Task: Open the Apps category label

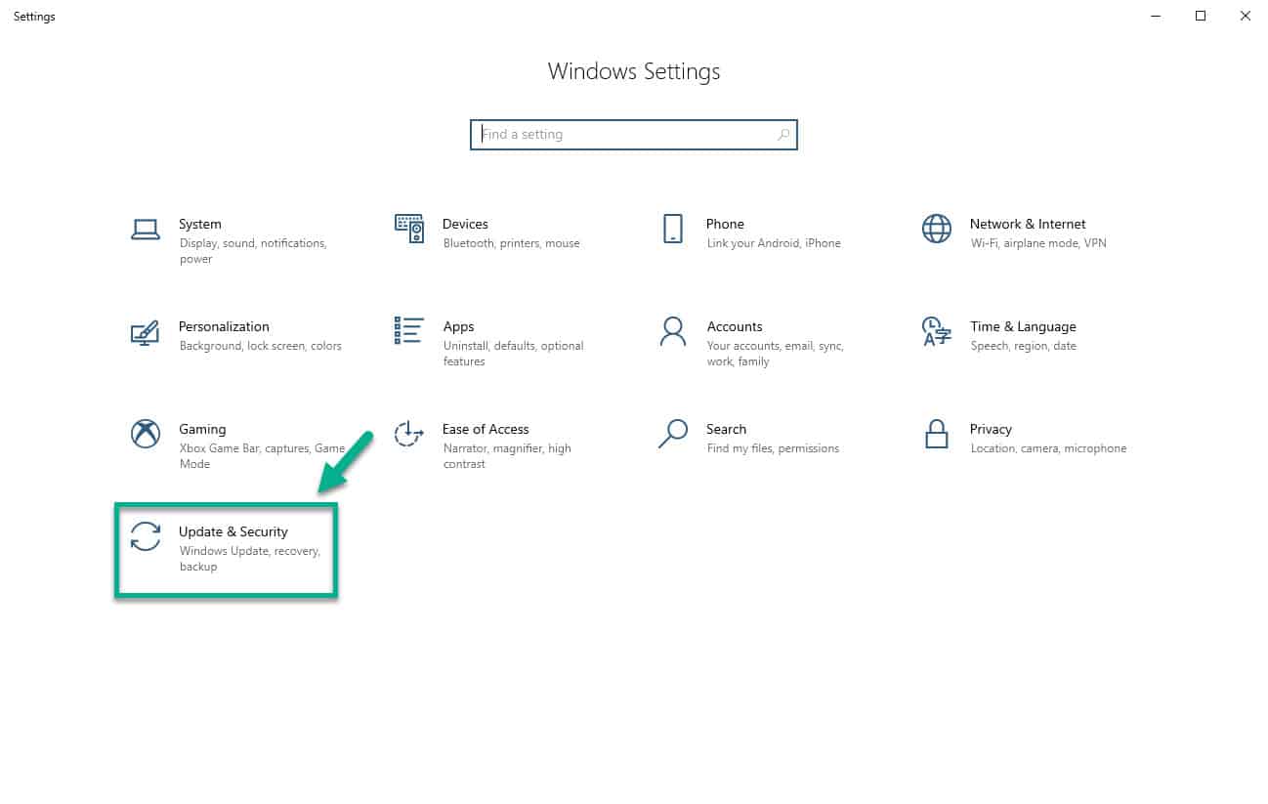Action: pyautogui.click(x=458, y=327)
